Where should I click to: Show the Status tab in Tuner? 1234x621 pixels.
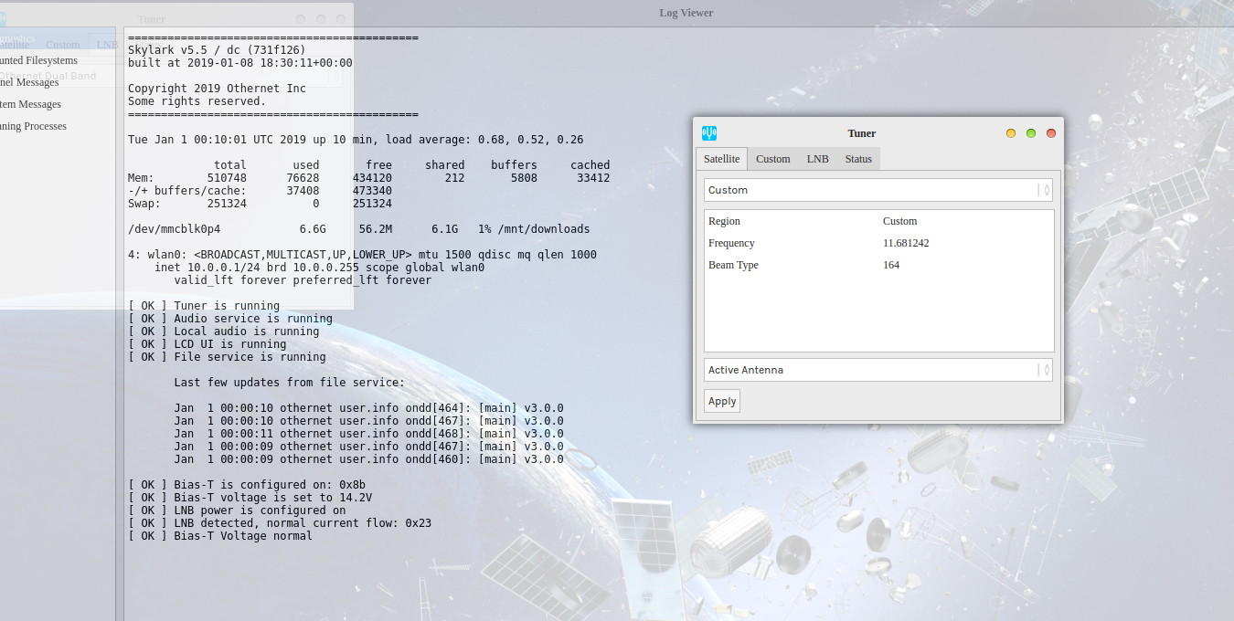pyautogui.click(x=858, y=159)
